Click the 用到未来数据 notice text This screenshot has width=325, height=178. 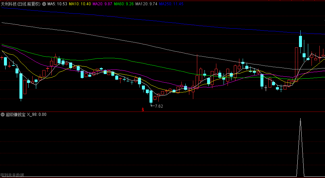[x=12, y=175]
